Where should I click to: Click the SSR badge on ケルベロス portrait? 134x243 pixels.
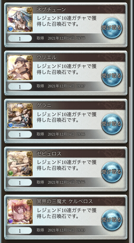pyautogui.click(x=29, y=202)
